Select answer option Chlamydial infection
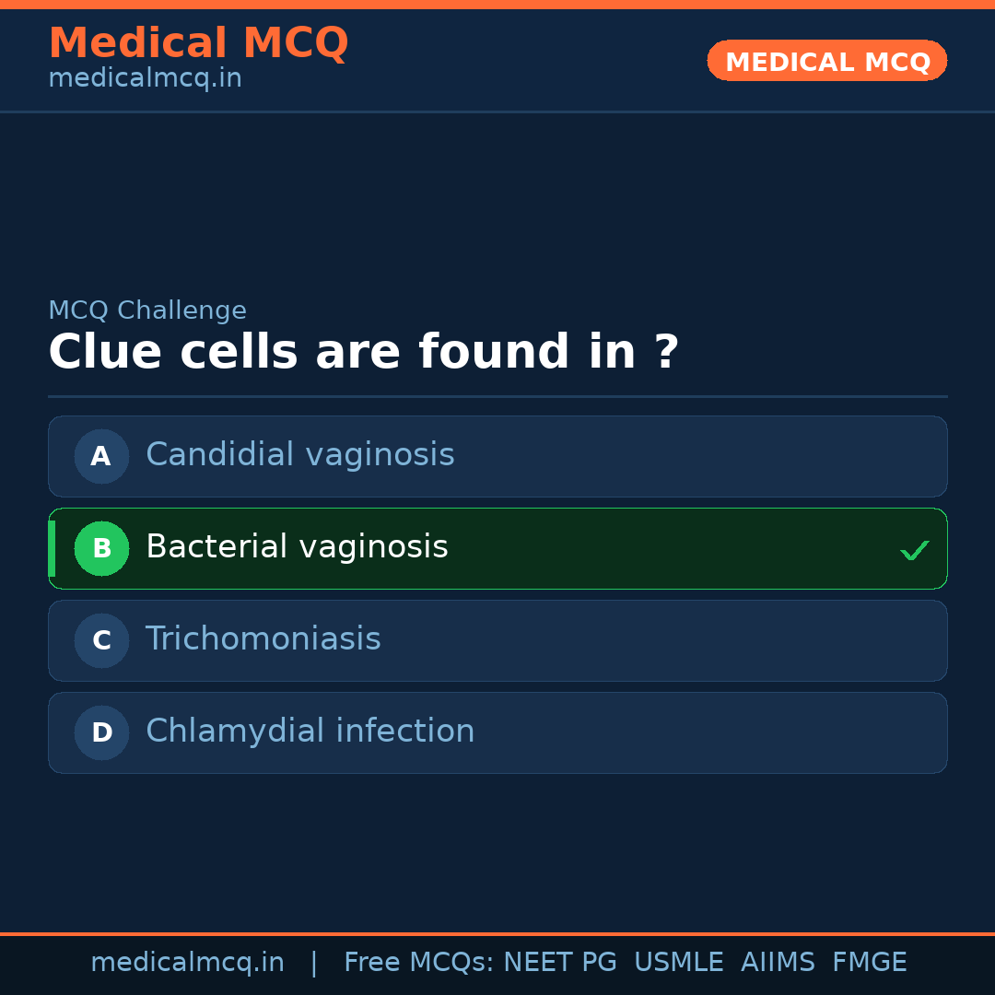 (497, 732)
